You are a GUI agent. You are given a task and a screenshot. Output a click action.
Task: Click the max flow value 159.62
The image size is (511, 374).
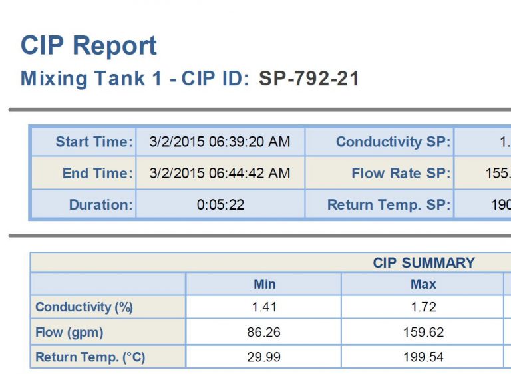pyautogui.click(x=423, y=332)
